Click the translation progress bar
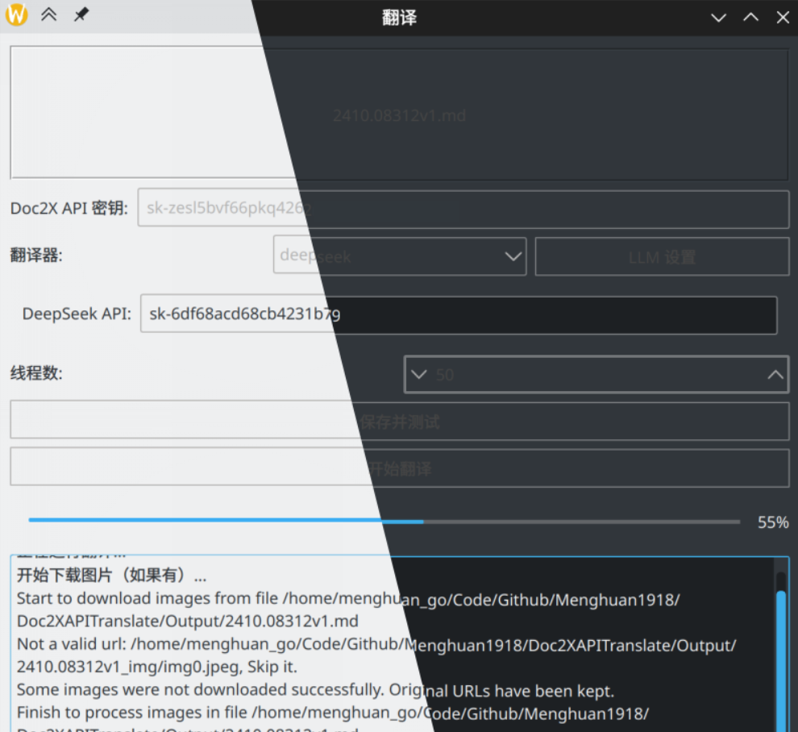This screenshot has width=798, height=732. tap(384, 521)
